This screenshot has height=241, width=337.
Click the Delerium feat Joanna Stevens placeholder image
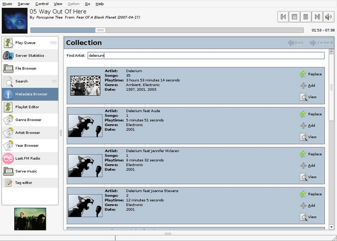point(85,206)
